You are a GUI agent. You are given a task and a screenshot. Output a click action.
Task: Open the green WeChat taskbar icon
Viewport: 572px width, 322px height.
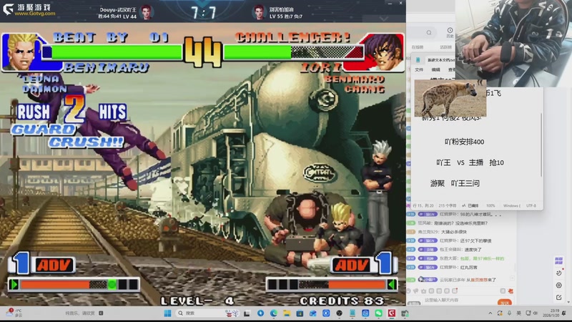point(378,313)
